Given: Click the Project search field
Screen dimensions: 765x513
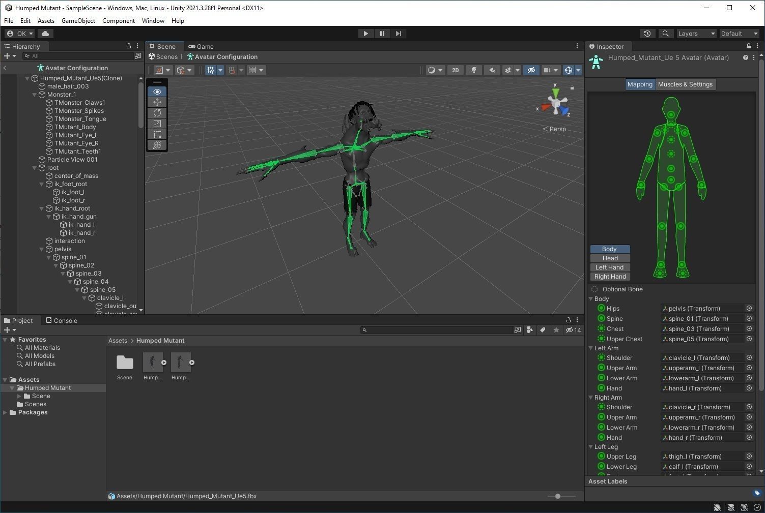Looking at the screenshot, I should coord(437,330).
